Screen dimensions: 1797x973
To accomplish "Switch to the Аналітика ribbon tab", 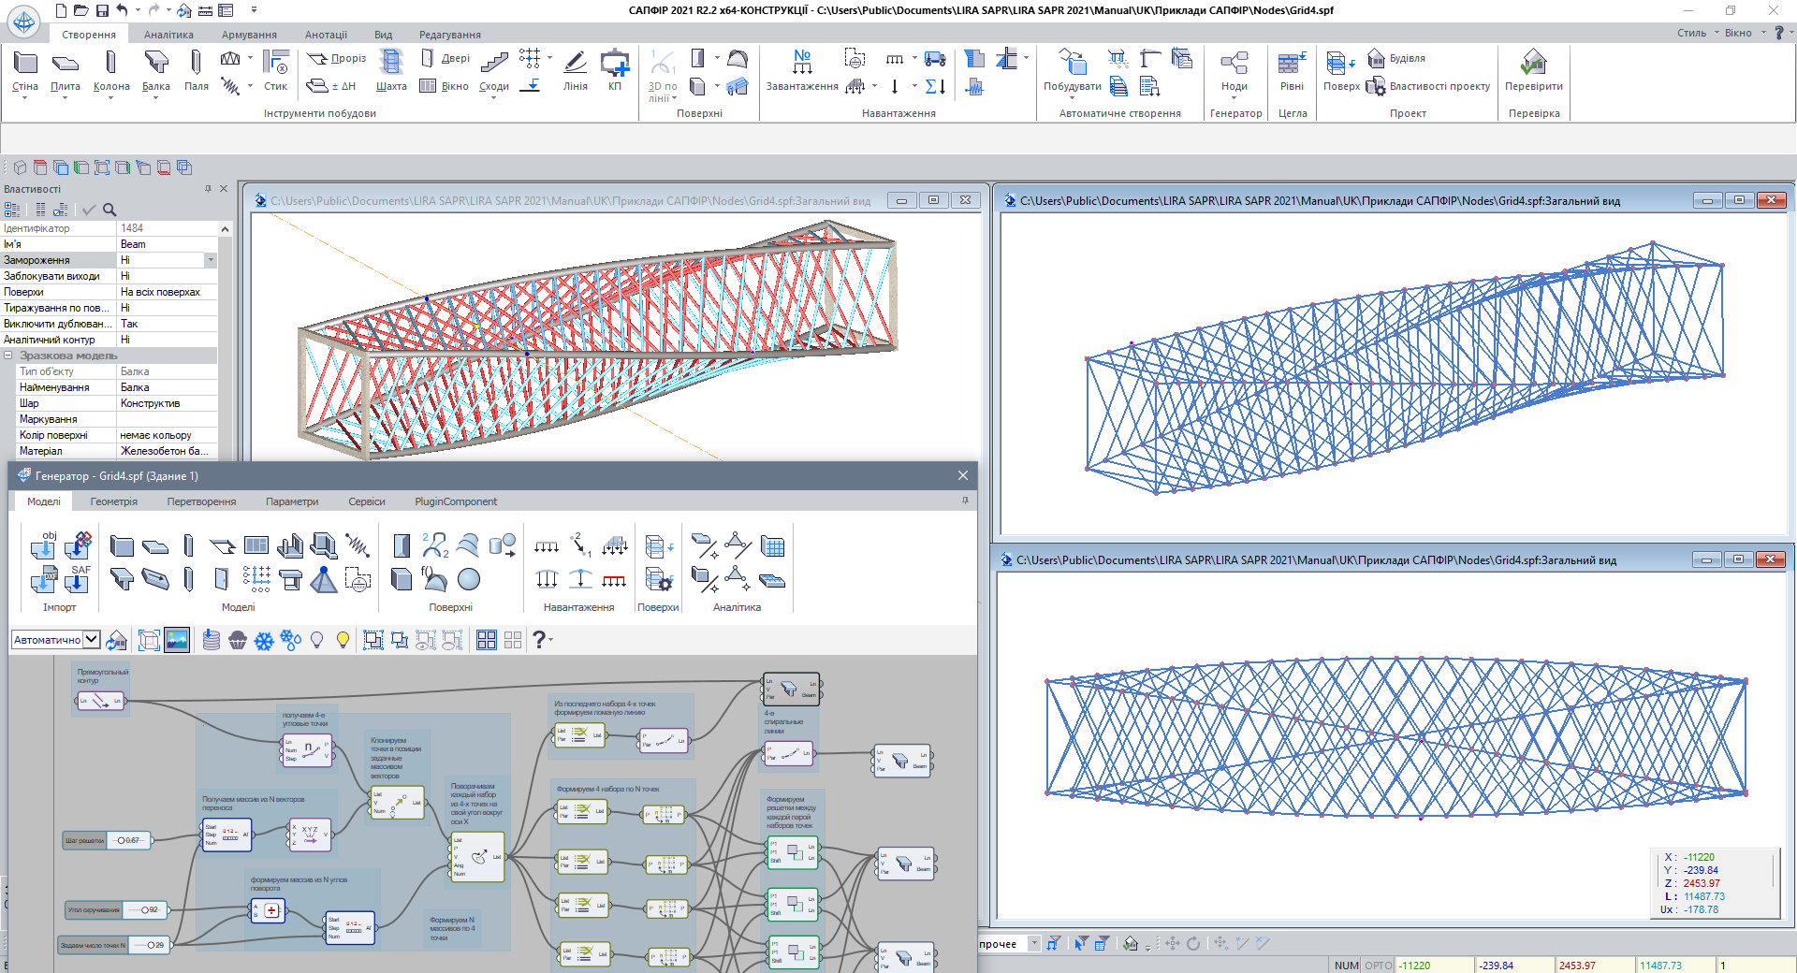I will [x=168, y=35].
